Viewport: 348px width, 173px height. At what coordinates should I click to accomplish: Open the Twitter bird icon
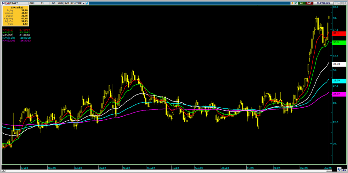point(87,3)
